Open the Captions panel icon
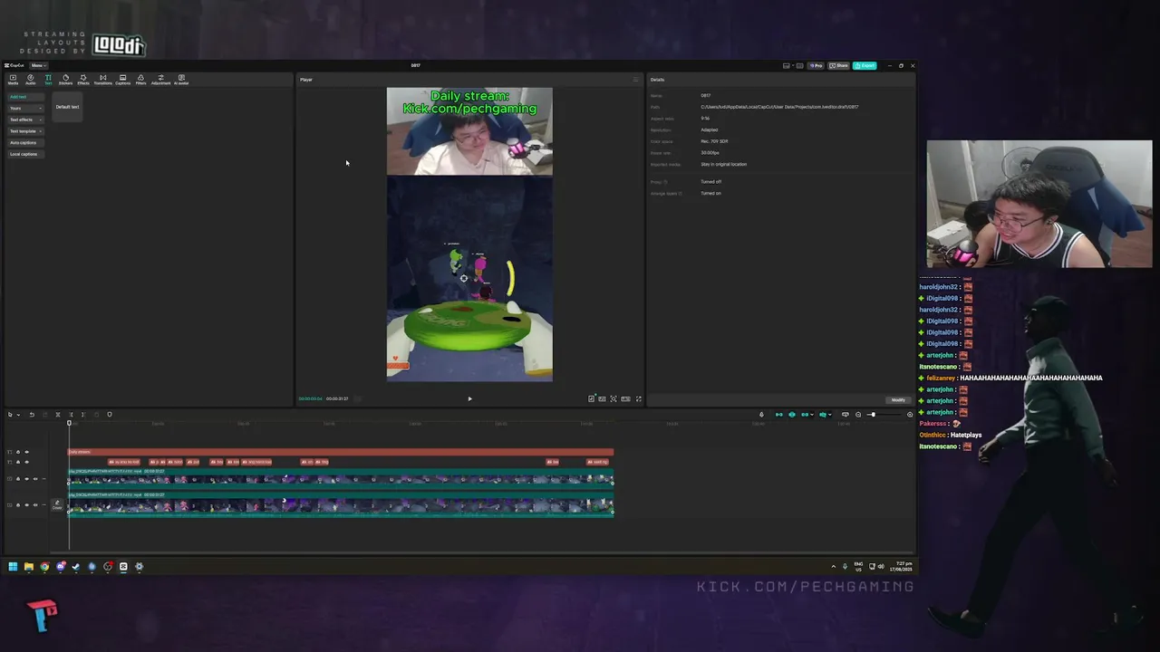Viewport: 1160px width, 652px height. click(122, 79)
